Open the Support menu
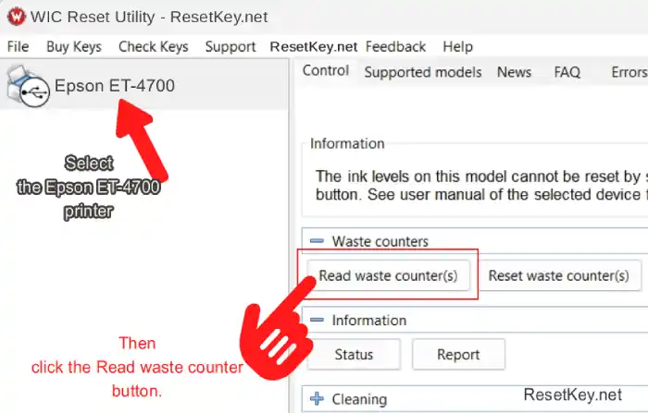648x413 pixels. (x=231, y=46)
